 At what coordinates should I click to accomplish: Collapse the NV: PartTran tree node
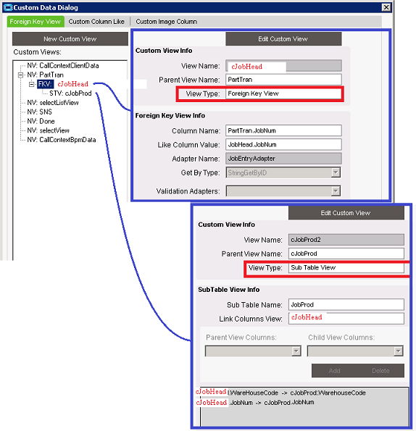(20, 75)
